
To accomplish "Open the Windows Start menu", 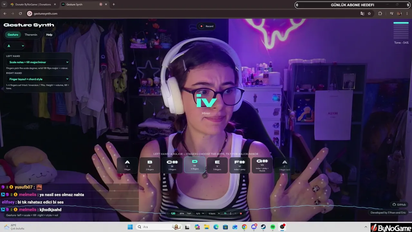I will click(130, 227).
